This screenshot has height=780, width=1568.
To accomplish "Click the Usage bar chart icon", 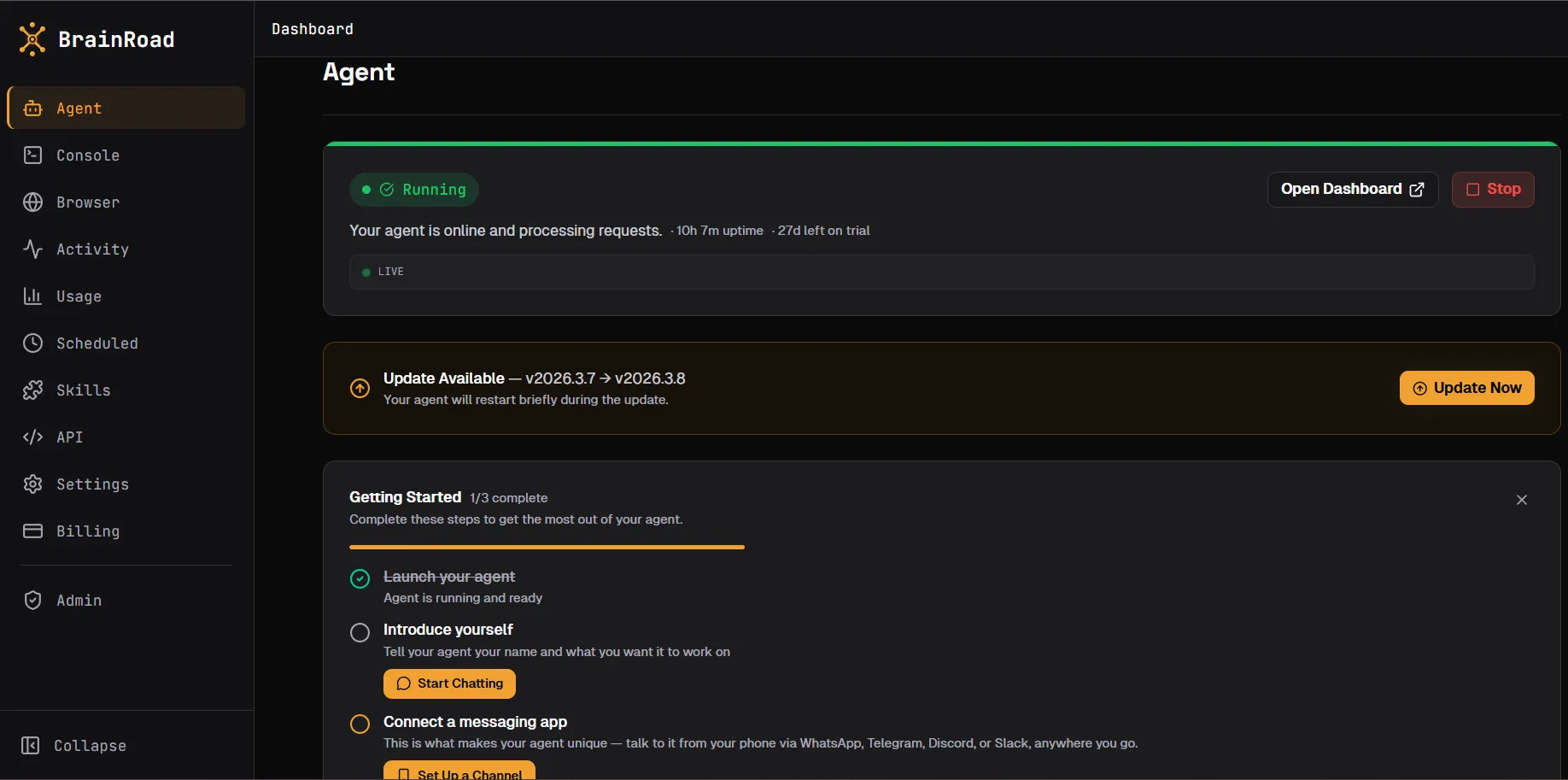I will tap(33, 296).
